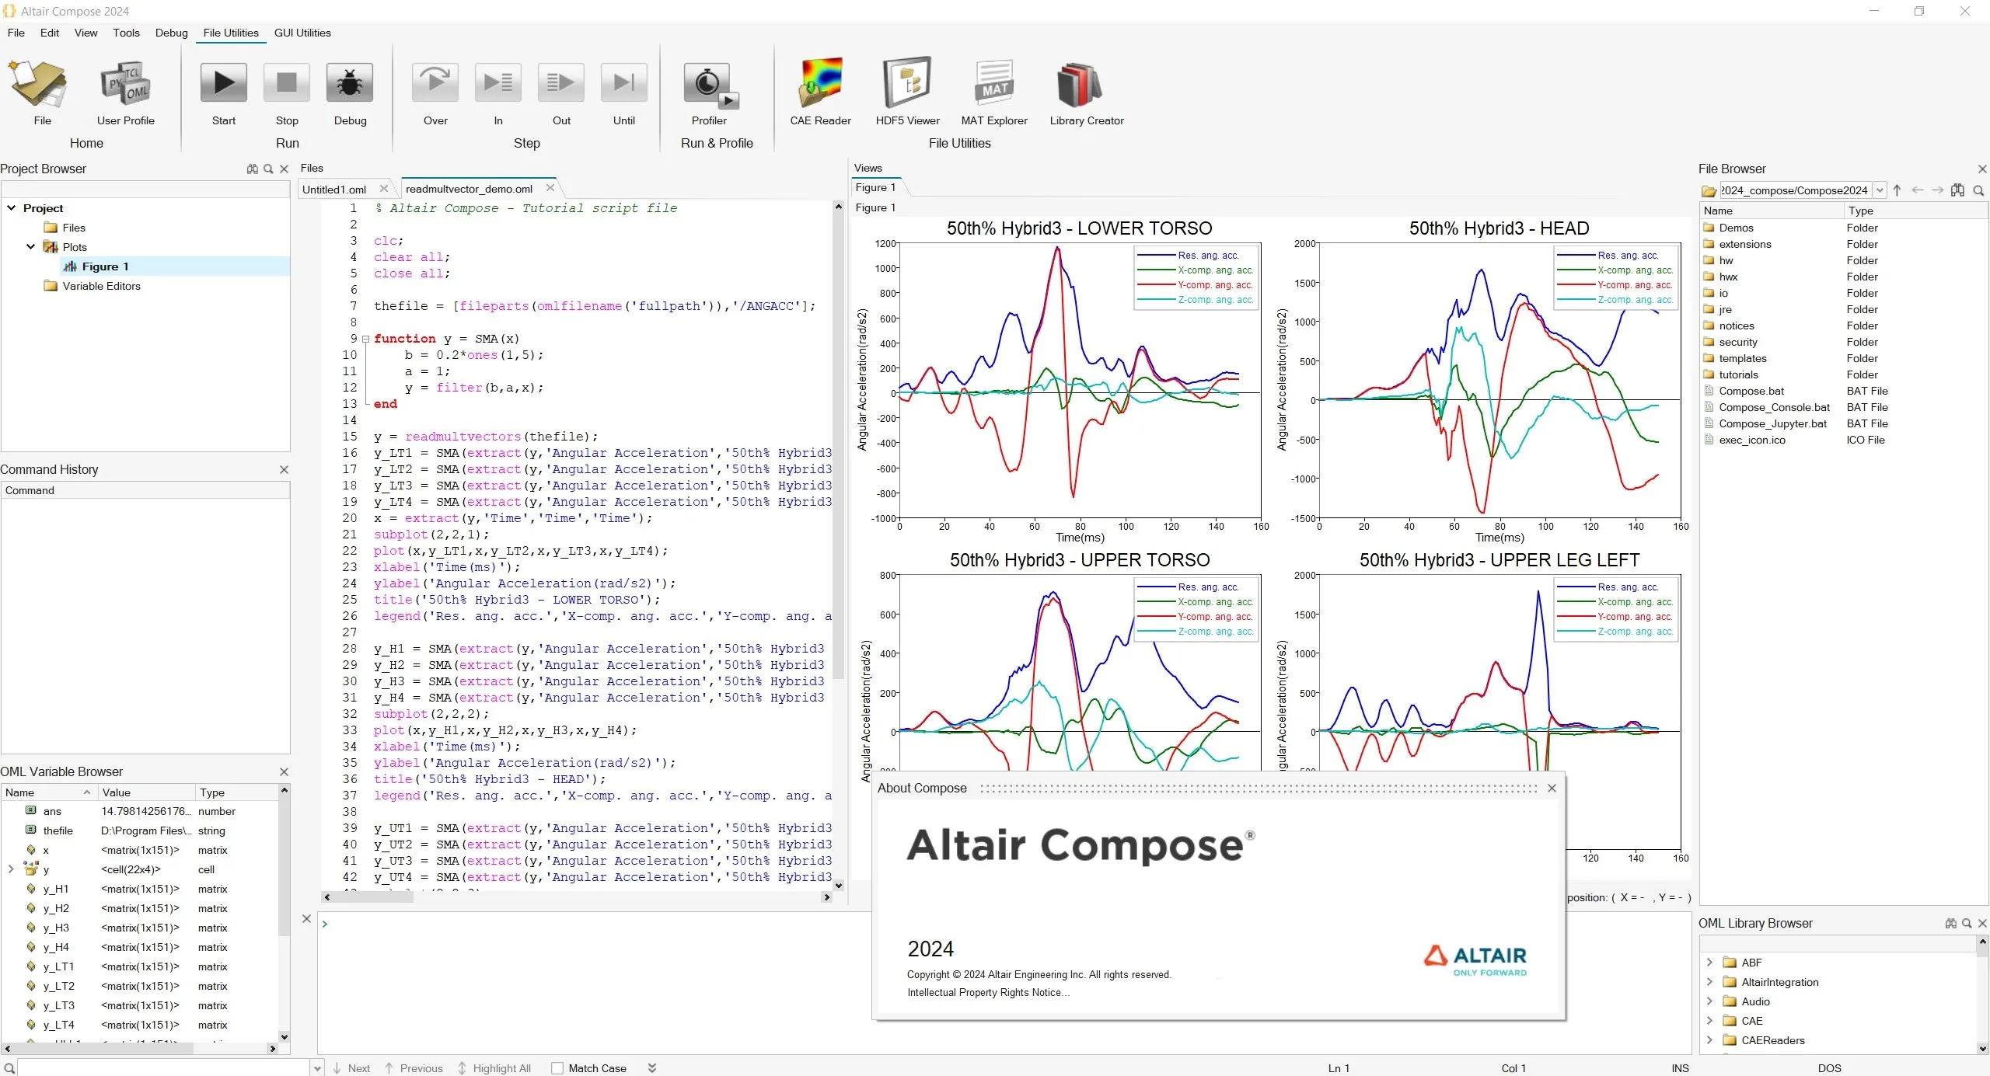Close the Command History panel
The width and height of the screenshot is (1990, 1076).
(x=284, y=469)
